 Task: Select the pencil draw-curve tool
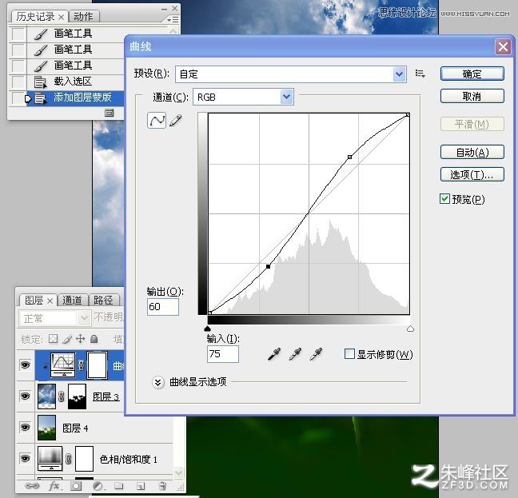[x=176, y=120]
